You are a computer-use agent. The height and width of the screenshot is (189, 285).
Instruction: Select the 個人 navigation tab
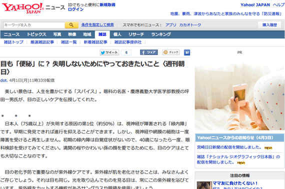pyautogui.click(x=117, y=34)
